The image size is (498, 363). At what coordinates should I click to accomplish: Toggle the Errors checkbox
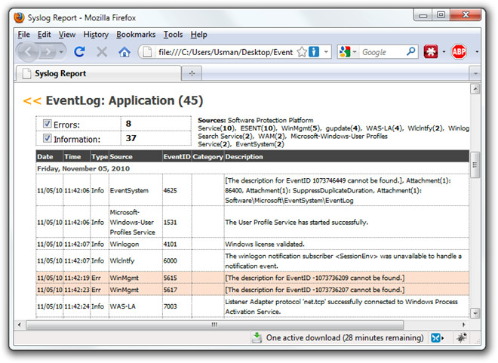47,124
